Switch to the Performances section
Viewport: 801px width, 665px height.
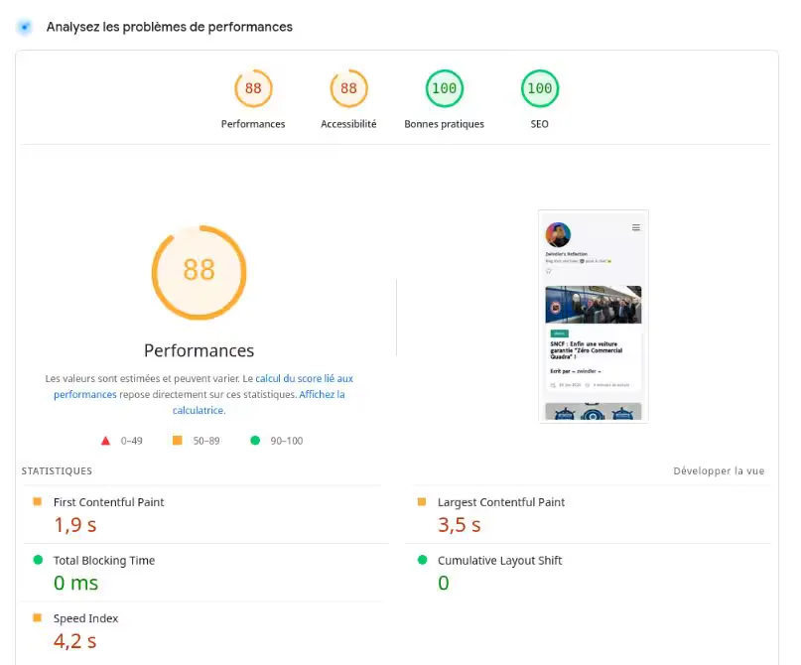[199, 350]
